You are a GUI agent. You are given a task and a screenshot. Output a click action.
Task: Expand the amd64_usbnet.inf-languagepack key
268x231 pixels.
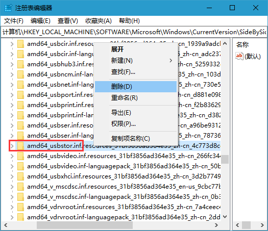pyautogui.click(x=12, y=85)
